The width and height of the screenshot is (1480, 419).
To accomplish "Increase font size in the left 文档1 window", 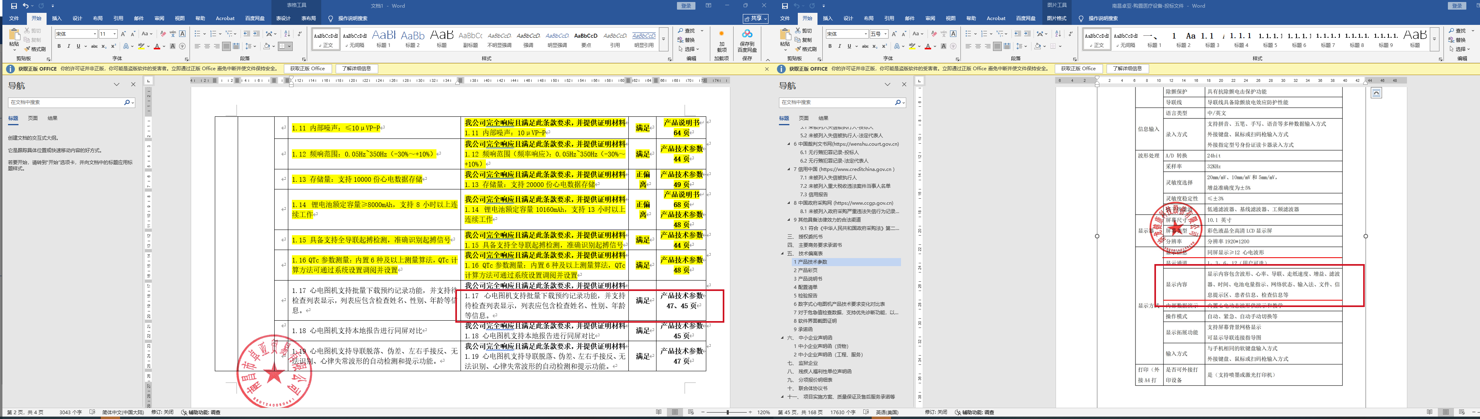I will point(123,34).
